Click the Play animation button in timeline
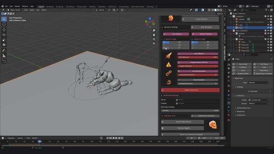Screen dimensions: 274x154 116,138
